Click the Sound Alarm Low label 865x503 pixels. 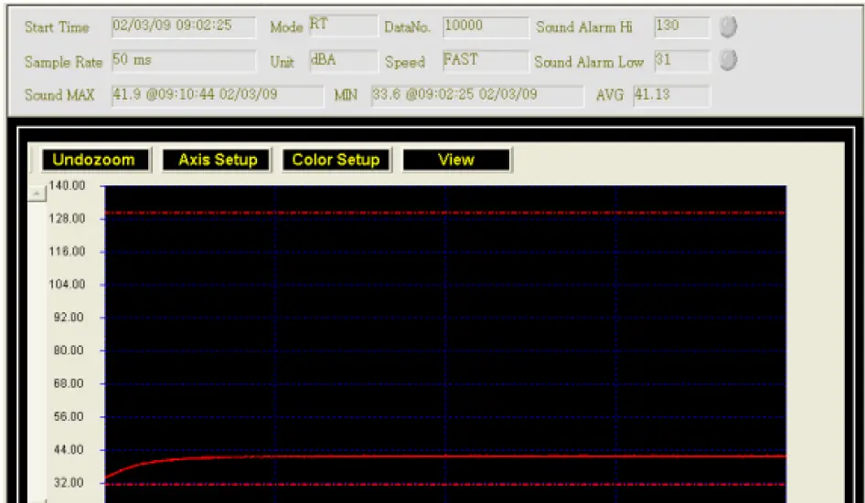pyautogui.click(x=589, y=62)
